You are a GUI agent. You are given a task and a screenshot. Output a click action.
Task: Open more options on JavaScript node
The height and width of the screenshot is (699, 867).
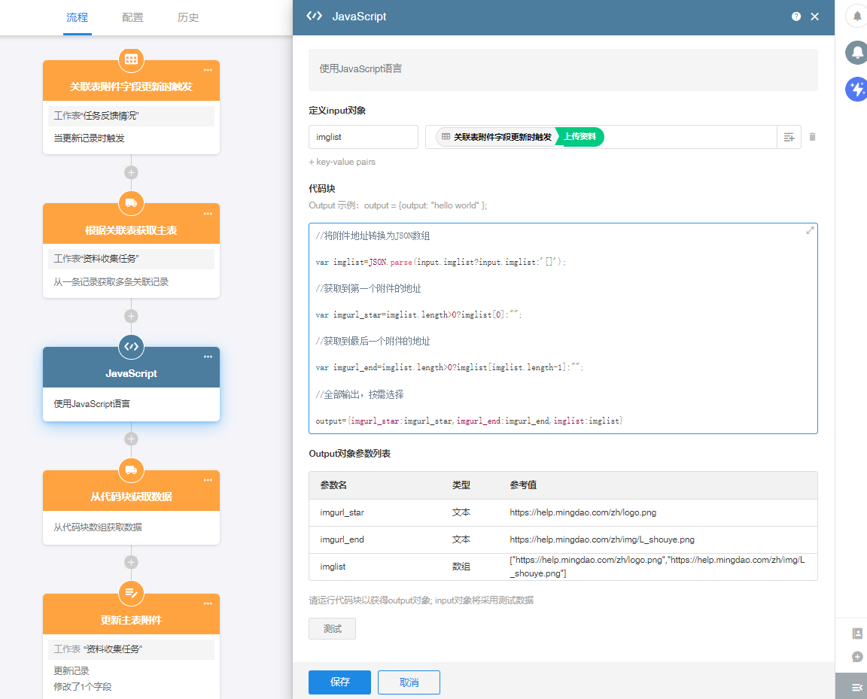tap(208, 357)
